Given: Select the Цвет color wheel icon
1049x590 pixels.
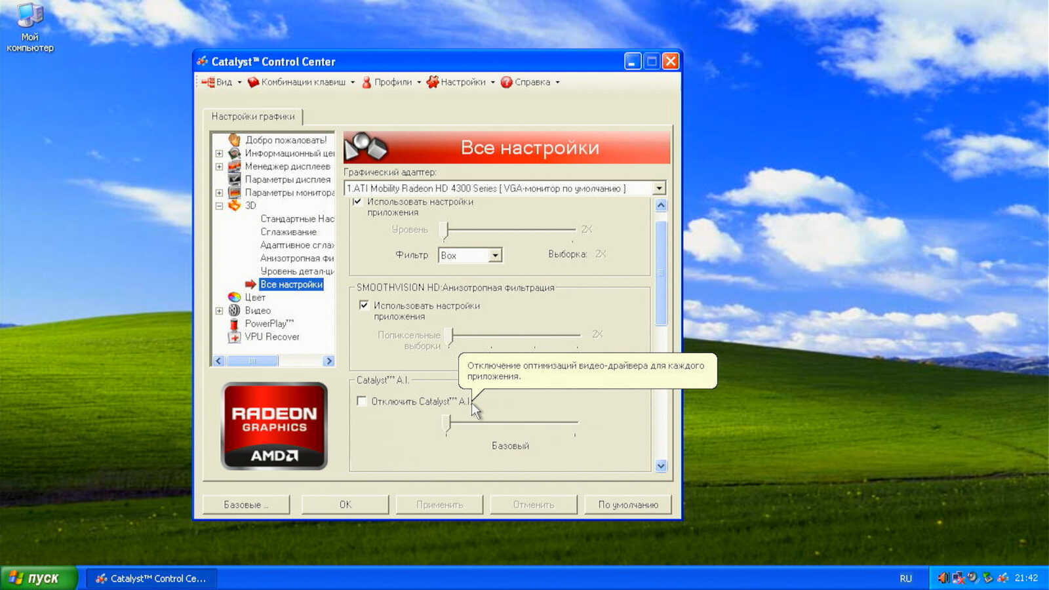Looking at the screenshot, I should coord(234,297).
